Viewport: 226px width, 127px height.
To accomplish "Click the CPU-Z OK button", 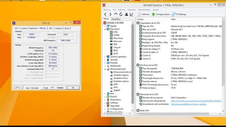I will pyautogui.click(x=73, y=88).
